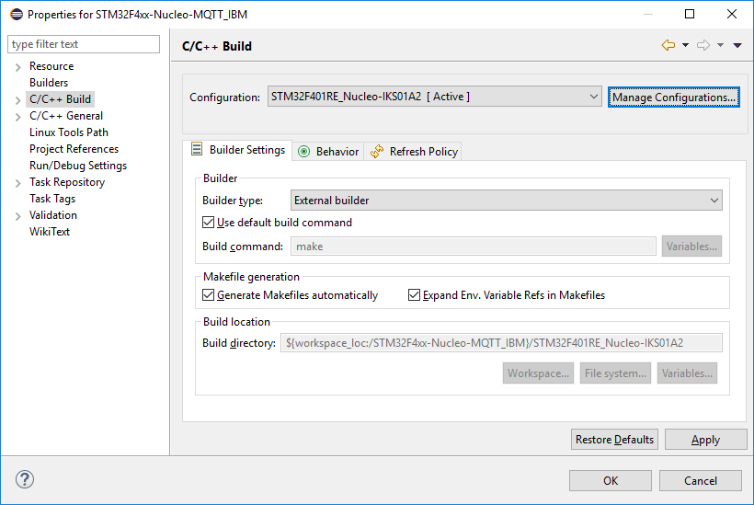Click the Build directory path field
Viewport: 754px width, 505px height.
(501, 343)
